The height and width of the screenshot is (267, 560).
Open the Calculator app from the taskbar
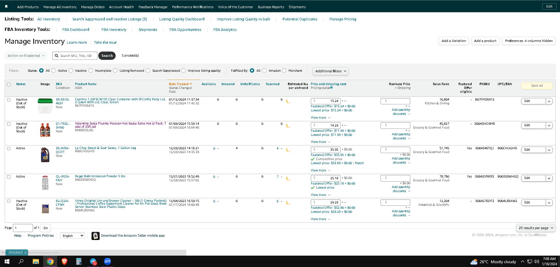pyautogui.click(x=79, y=261)
